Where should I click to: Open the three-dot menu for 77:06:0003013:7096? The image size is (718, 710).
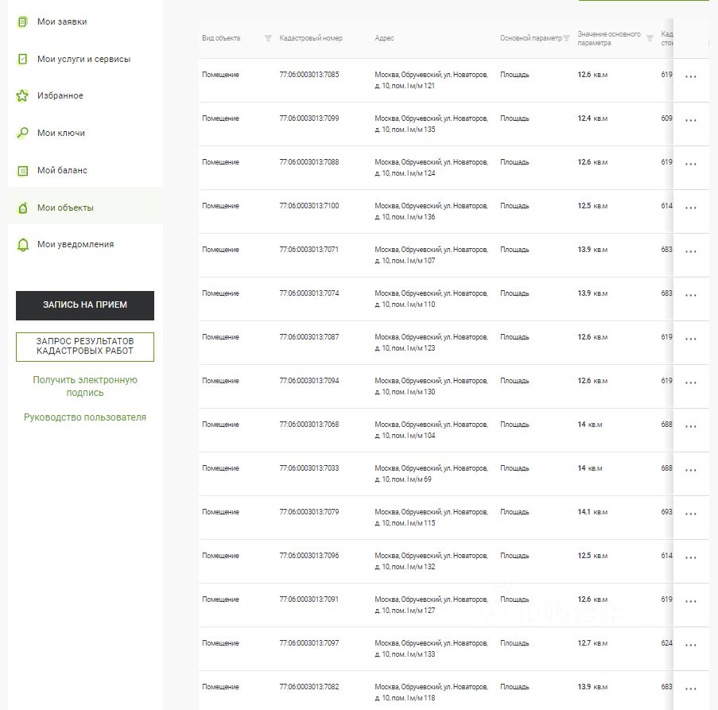[x=690, y=557]
